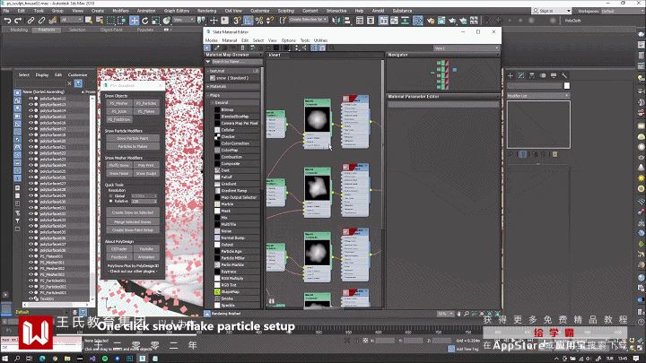The height and width of the screenshot is (363, 646).
Task: Toggle visibility eye of PS_Flakes001
Action: coord(31,256)
